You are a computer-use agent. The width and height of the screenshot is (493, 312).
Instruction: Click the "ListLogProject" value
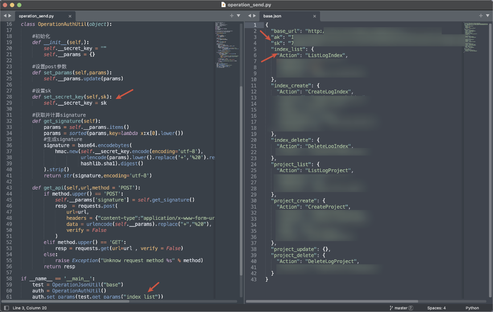[328, 170]
